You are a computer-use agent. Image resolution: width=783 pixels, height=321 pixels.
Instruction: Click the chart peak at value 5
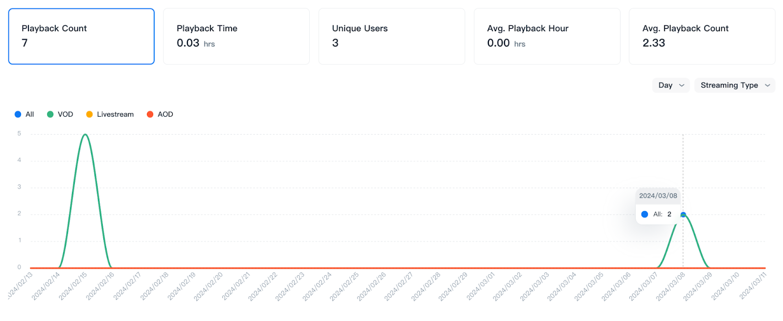click(x=85, y=134)
